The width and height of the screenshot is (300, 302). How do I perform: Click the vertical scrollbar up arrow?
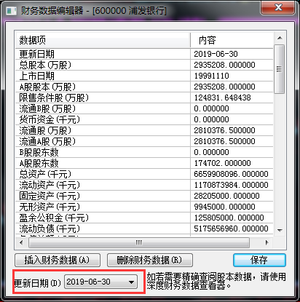click(280, 38)
